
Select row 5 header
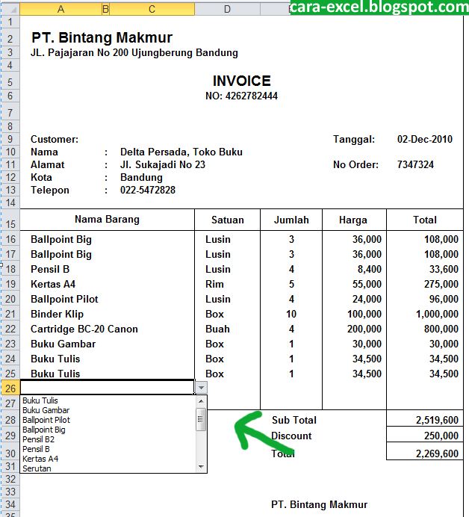point(10,81)
